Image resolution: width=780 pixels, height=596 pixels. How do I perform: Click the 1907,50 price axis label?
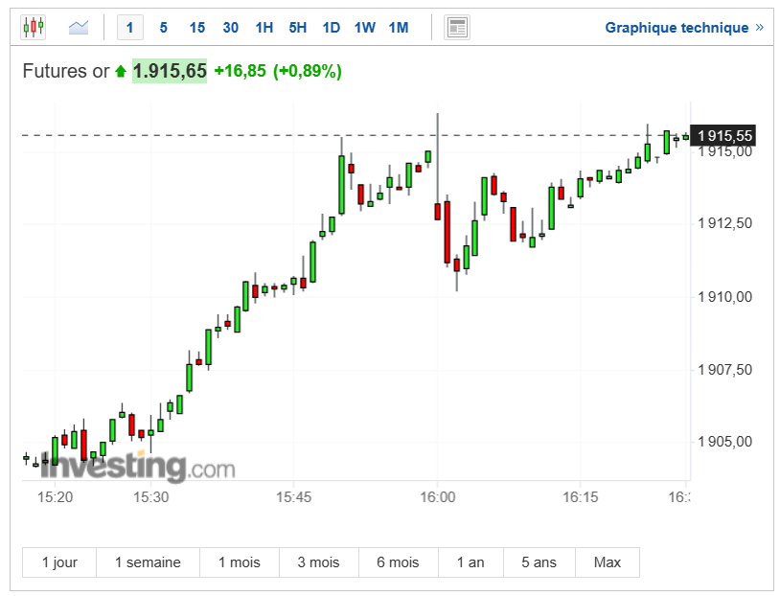(724, 370)
